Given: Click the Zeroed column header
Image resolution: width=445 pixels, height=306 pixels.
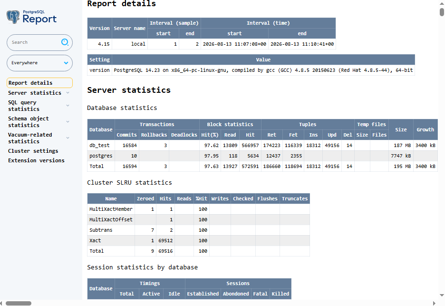Looking at the screenshot, I should [145, 198].
